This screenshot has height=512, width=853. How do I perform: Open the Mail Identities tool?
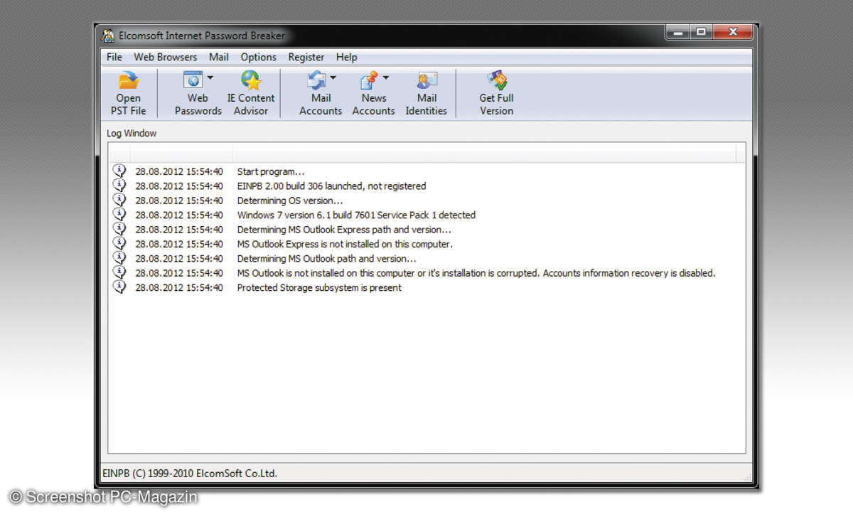click(x=426, y=94)
